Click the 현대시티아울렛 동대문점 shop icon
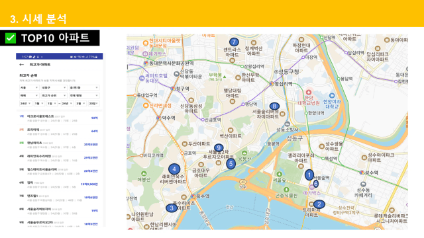424x238 pixels. [x=146, y=42]
